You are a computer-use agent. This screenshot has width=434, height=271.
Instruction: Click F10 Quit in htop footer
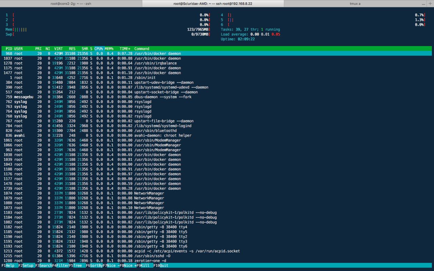pyautogui.click(x=161, y=266)
